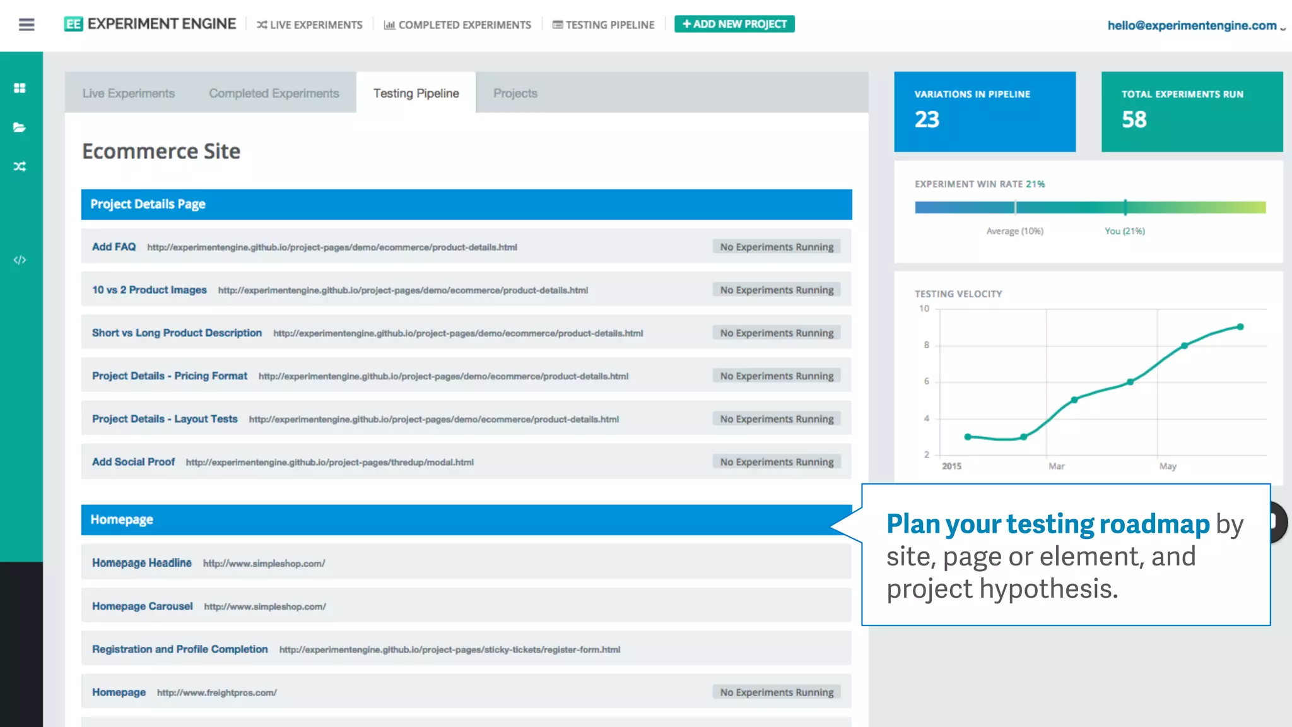Go to Completed Experiments in top navigation
Image resolution: width=1292 pixels, height=727 pixels.
457,25
